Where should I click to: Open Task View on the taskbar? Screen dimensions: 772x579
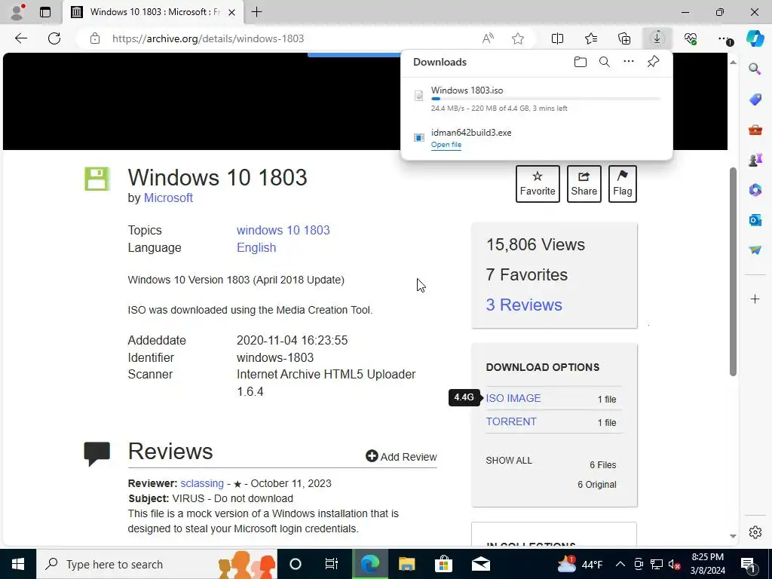[x=332, y=564]
